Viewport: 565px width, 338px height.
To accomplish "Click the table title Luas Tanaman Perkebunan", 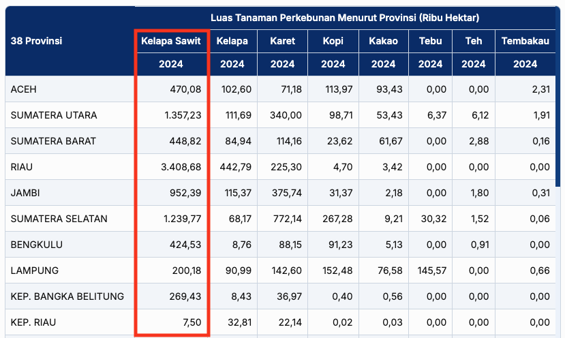I will click(x=344, y=17).
